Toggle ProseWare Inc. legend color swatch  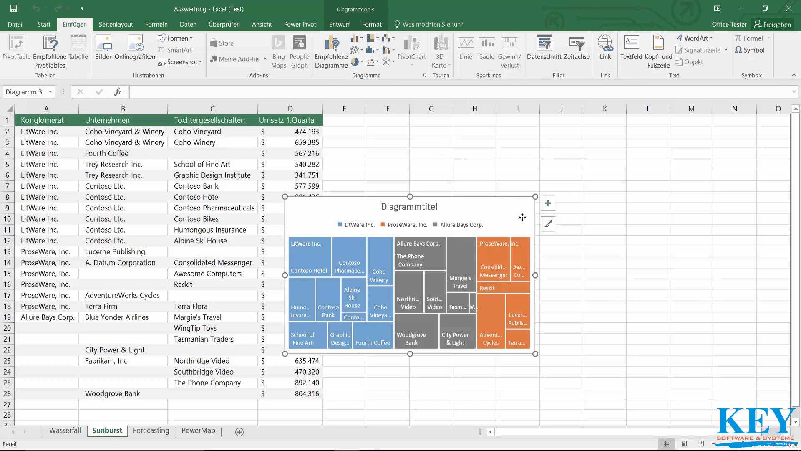381,225
